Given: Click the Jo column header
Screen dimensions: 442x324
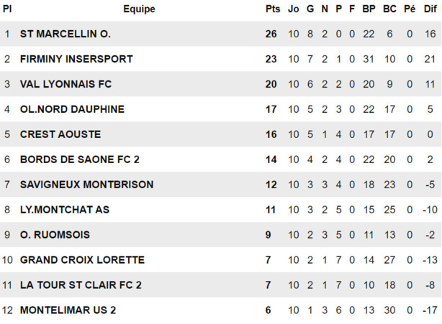Looking at the screenshot, I should [293, 9].
